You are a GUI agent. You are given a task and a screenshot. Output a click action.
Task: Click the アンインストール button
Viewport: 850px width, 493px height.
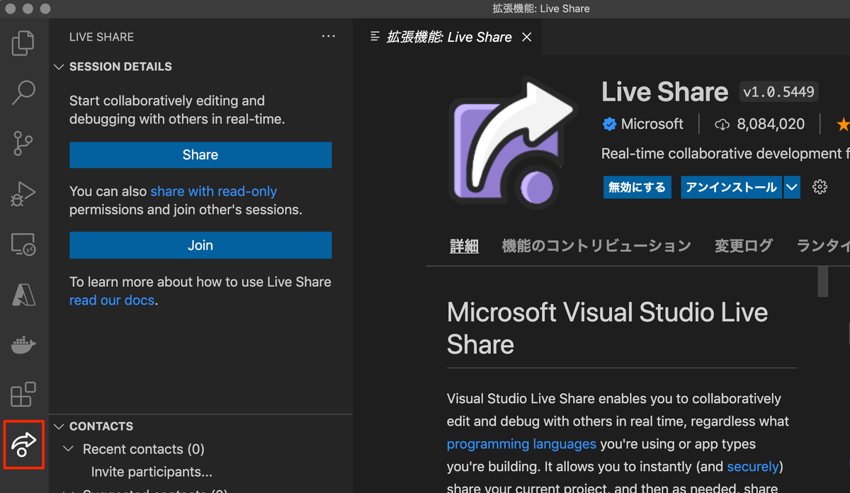click(x=732, y=187)
